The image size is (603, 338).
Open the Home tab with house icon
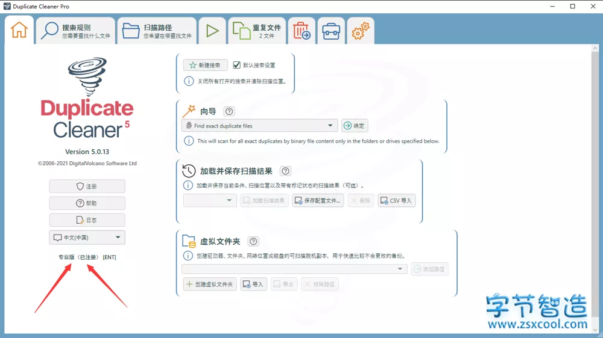pos(19,30)
